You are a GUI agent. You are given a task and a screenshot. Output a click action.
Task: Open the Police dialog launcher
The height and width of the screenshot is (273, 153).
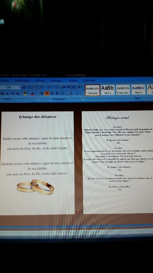pyautogui.click(x=36, y=99)
